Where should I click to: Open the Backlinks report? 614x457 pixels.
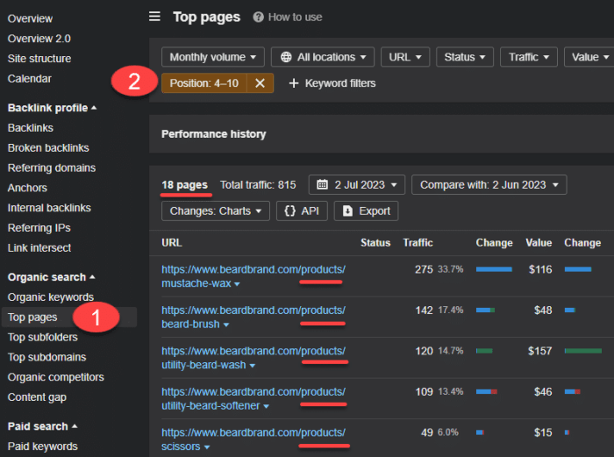click(x=31, y=128)
